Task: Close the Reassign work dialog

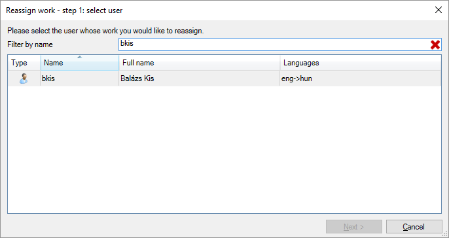Action: [x=438, y=10]
